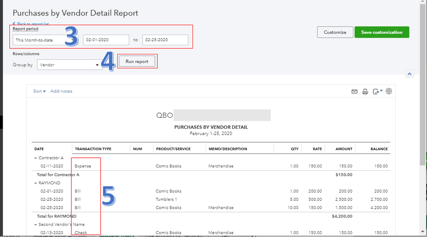This screenshot has height=237, width=427.
Task: Open the Group by Vendor dropdown
Action: pos(68,65)
